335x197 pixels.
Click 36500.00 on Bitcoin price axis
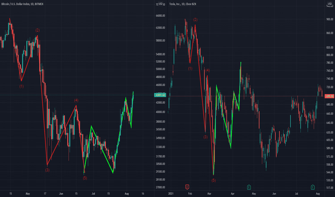(x=160, y=129)
